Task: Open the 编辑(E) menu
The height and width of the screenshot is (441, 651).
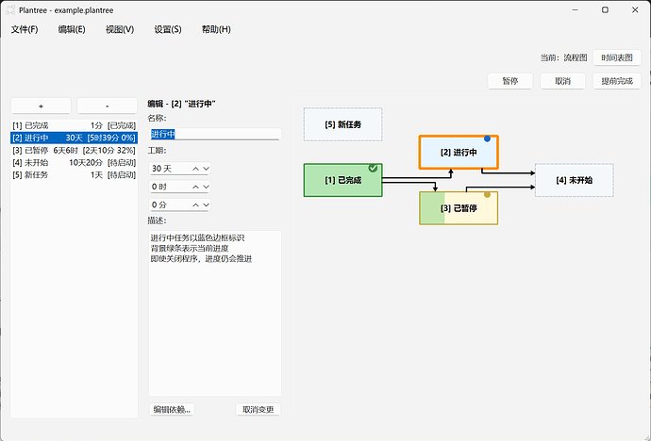Action: 72,29
